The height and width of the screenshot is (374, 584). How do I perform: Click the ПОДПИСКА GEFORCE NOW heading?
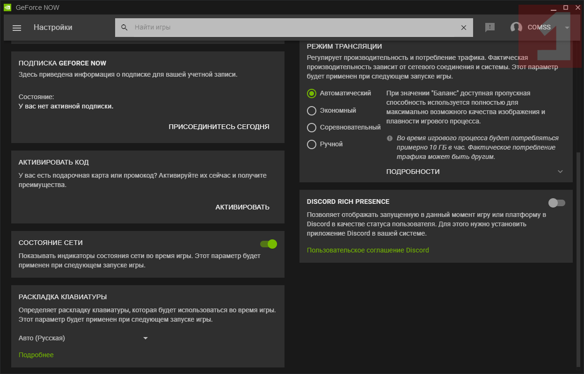point(62,63)
